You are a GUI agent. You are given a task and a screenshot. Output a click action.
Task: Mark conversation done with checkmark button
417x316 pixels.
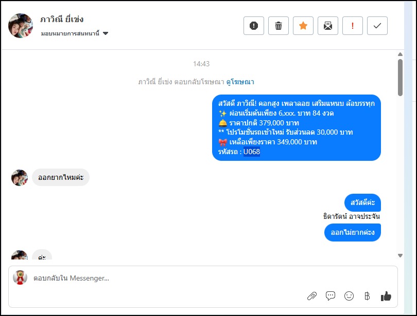377,26
